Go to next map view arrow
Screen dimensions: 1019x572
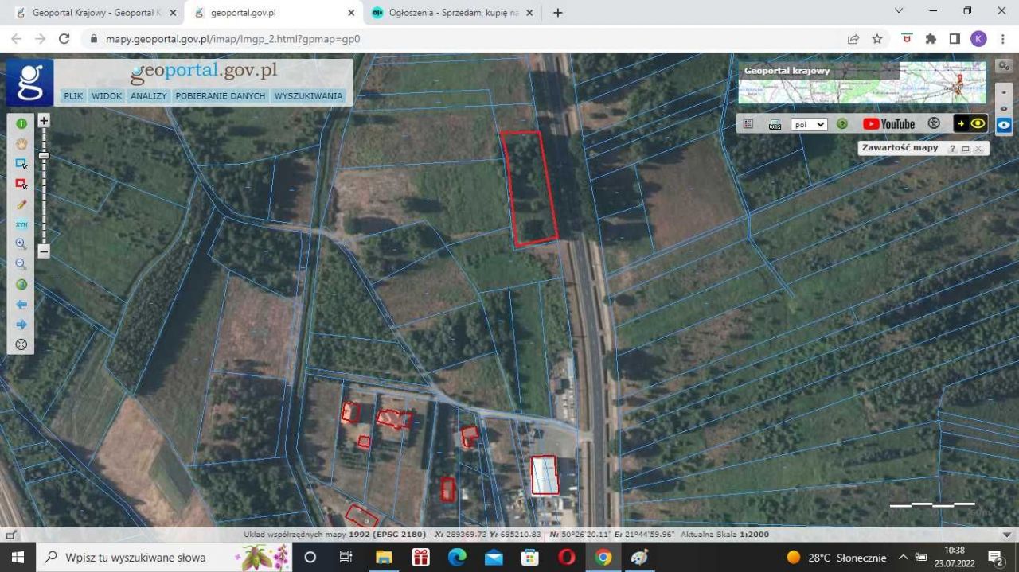pos(21,325)
